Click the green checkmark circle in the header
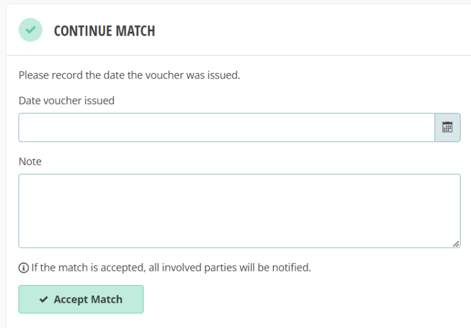Image resolution: width=471 pixels, height=328 pixels. pos(30,30)
